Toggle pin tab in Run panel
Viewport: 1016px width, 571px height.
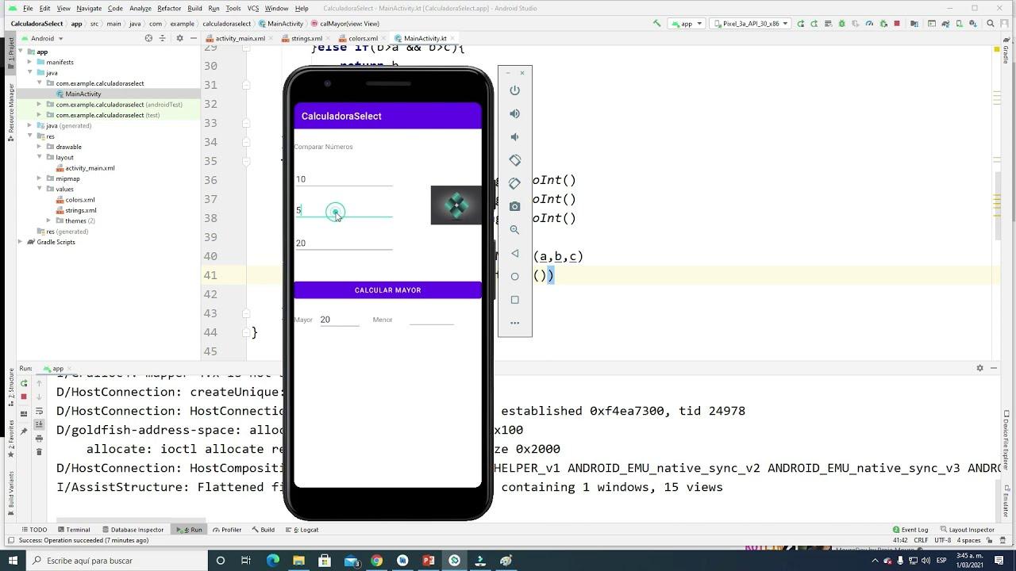pyautogui.click(x=24, y=431)
